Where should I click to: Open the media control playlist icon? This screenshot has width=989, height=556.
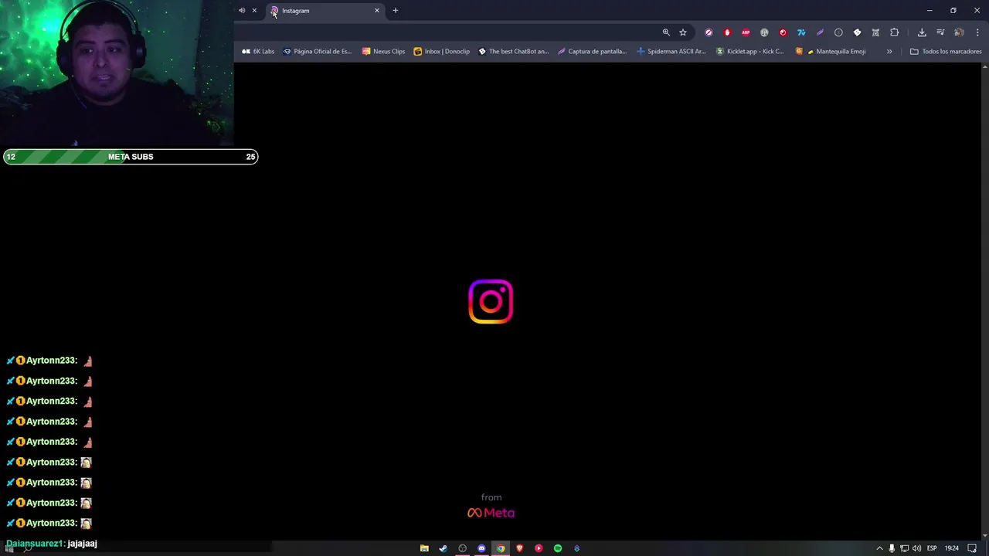click(940, 32)
